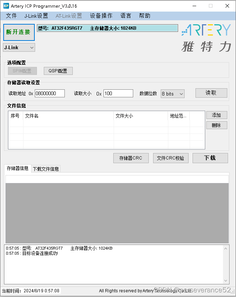
Task: Click the 下载 download button
Action: (210, 158)
